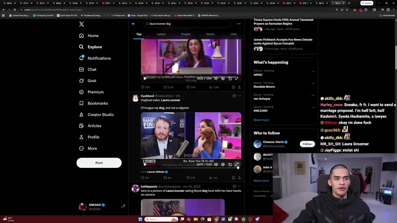The width and height of the screenshot is (397, 223).
Task: Switch to the Latest tab
Action: point(161,34)
